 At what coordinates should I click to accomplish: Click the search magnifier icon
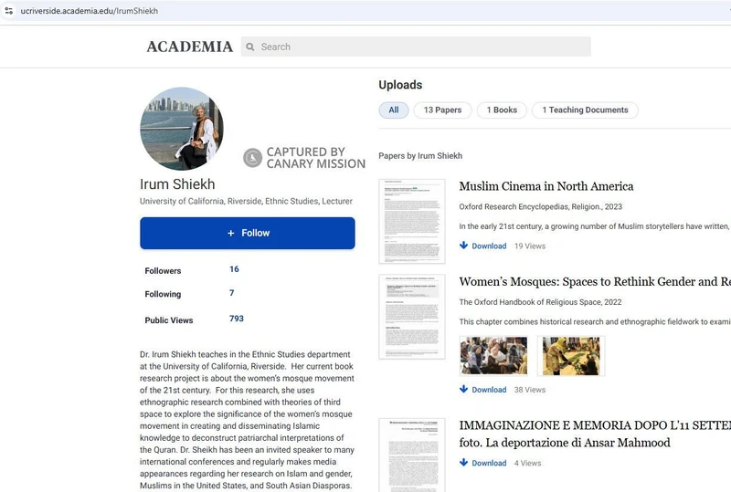(250, 47)
